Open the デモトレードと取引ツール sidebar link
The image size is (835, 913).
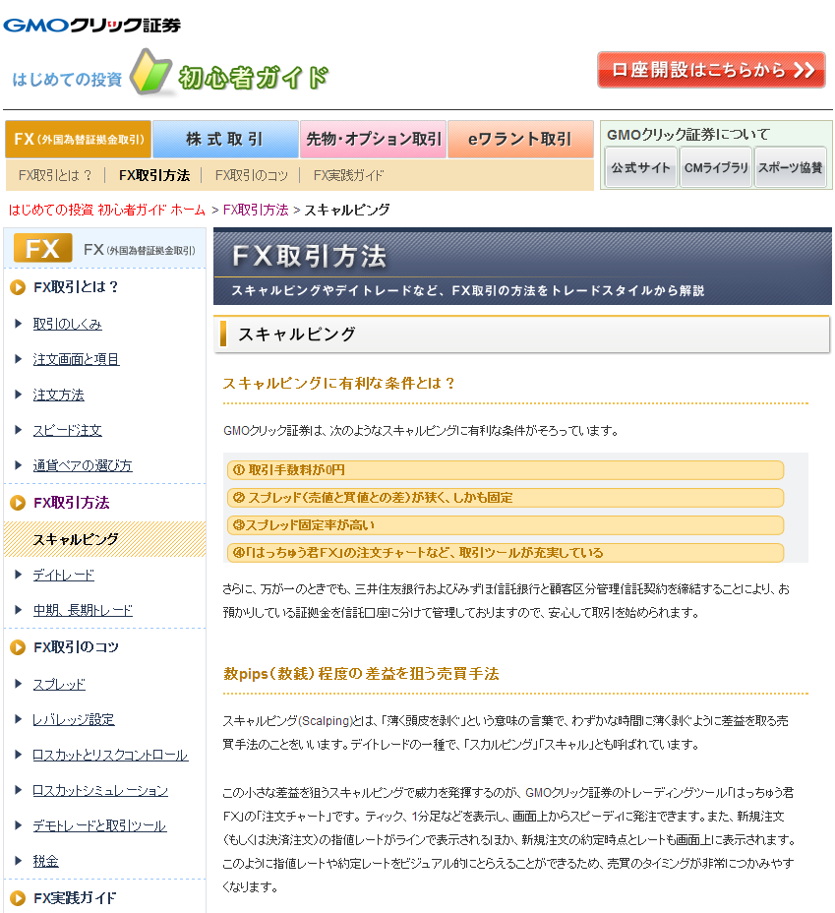pyautogui.click(x=99, y=825)
